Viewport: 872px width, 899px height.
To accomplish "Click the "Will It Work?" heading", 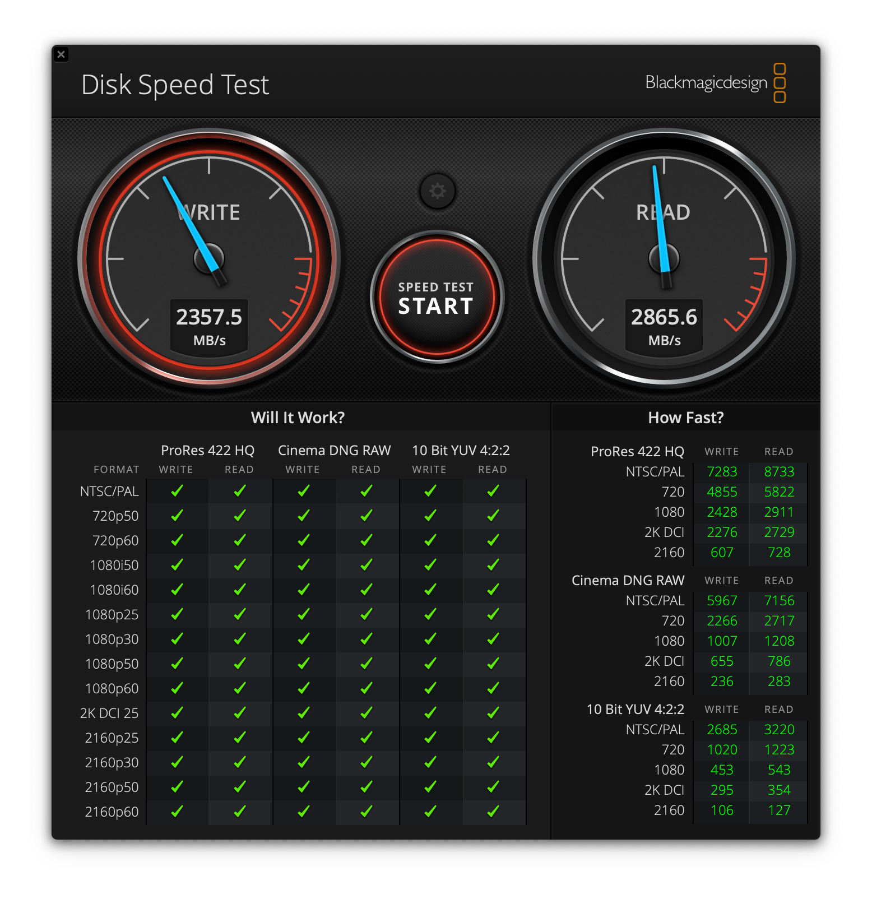I will click(x=298, y=418).
